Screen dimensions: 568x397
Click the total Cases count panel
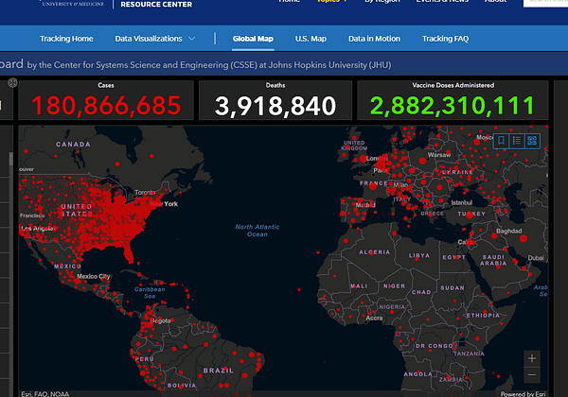pyautogui.click(x=105, y=100)
